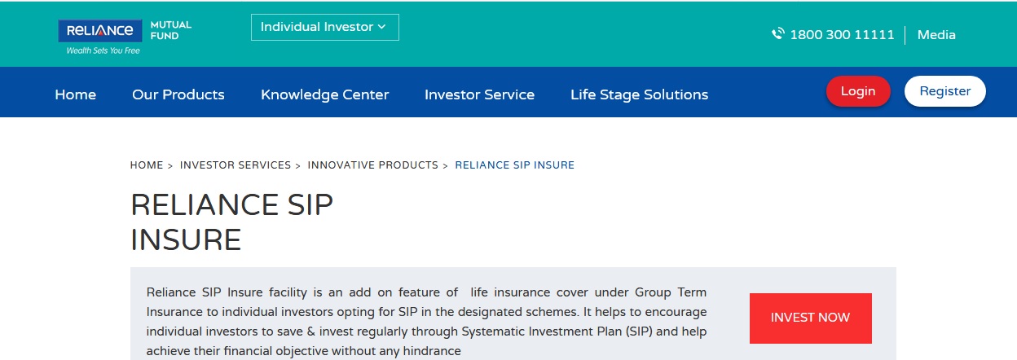This screenshot has width=1017, height=360.
Task: Open the Individual Investor dropdown
Action: click(324, 27)
